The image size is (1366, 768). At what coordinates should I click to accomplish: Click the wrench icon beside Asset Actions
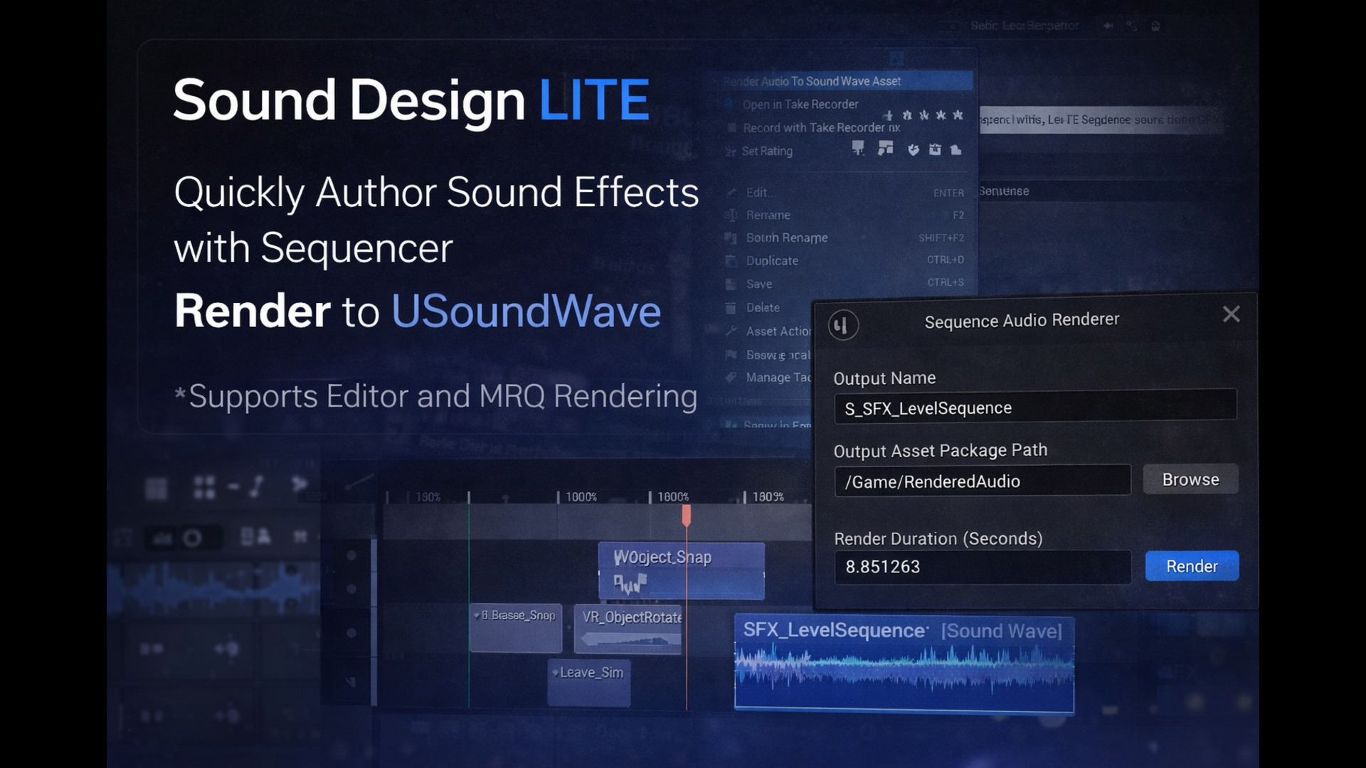[x=731, y=331]
